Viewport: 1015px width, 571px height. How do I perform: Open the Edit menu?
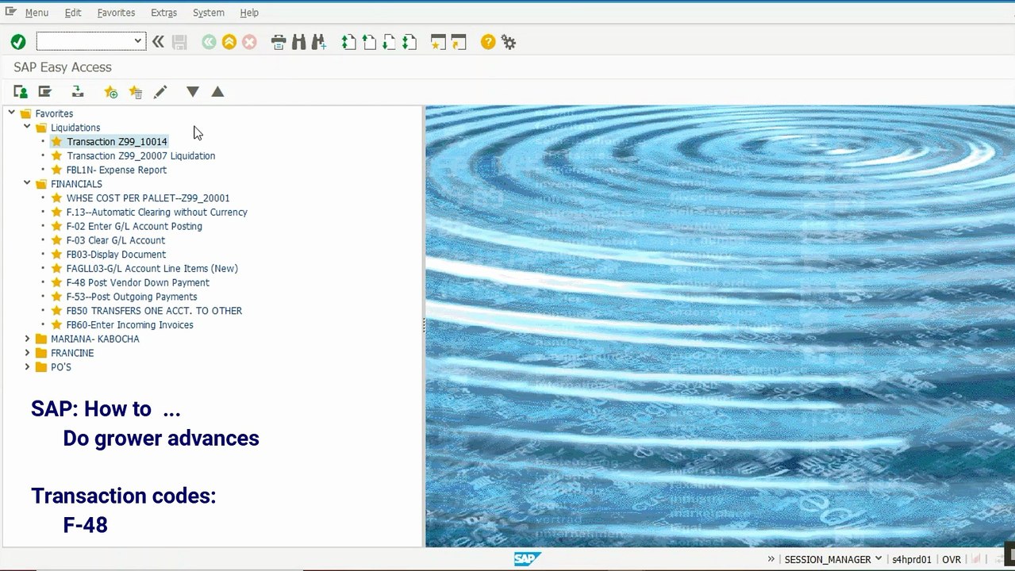[73, 13]
